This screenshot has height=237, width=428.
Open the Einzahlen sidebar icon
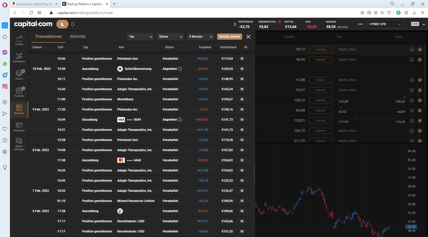pyautogui.click(x=19, y=127)
